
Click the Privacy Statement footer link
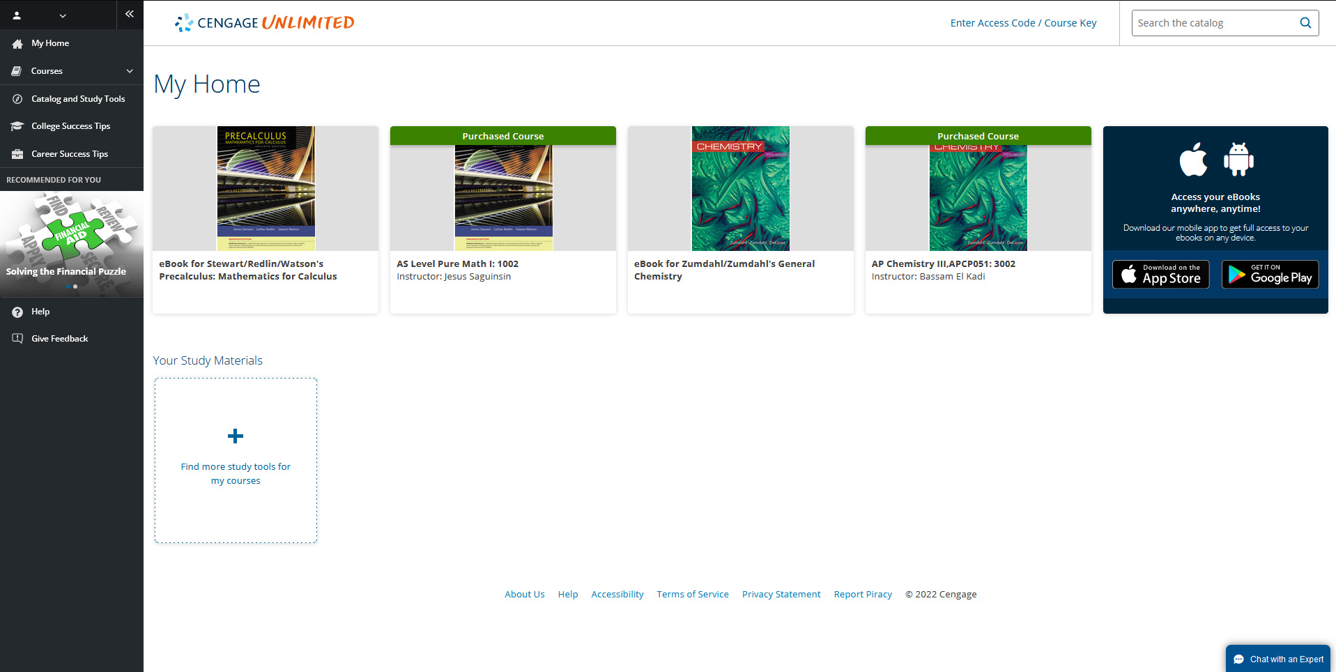pos(781,595)
